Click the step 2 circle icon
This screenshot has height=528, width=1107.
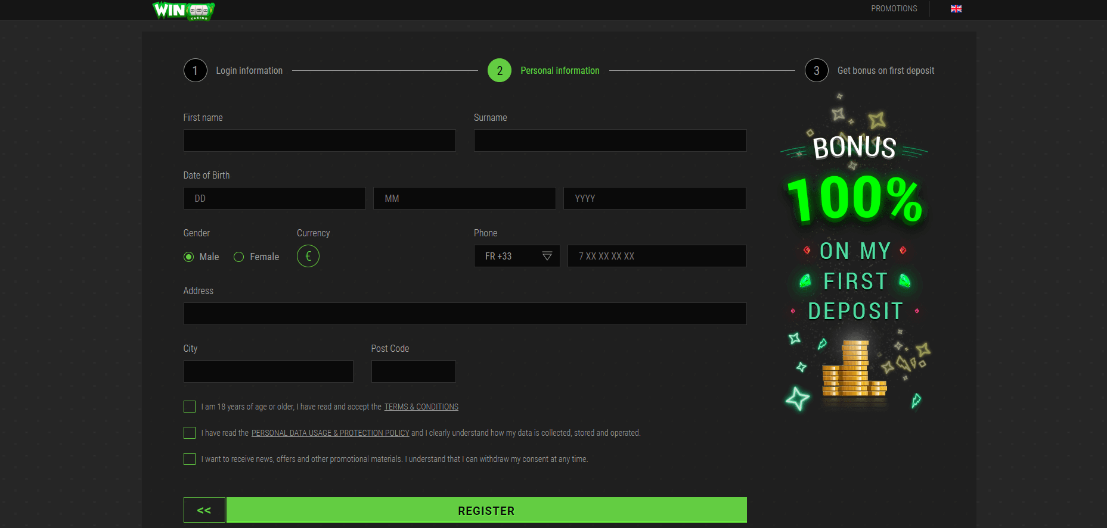tap(499, 70)
